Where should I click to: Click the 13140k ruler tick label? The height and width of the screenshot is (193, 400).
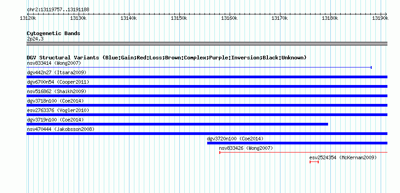(129, 18)
